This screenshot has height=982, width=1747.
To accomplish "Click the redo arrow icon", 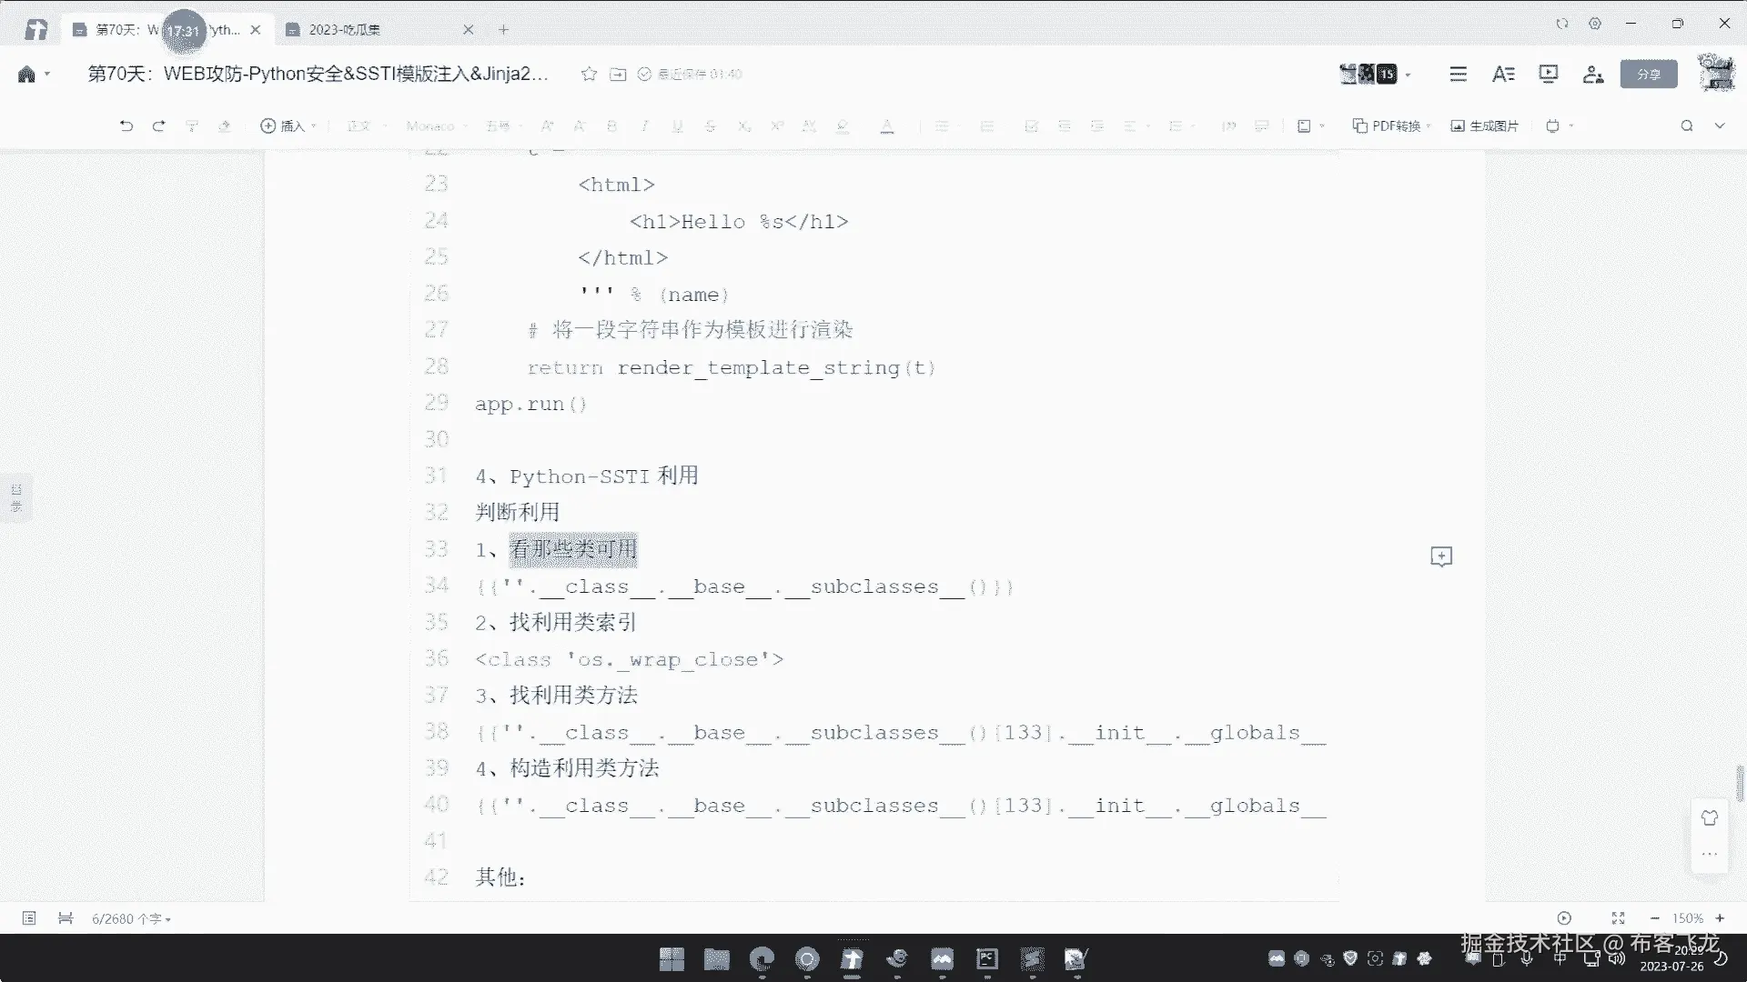I will pos(159,125).
